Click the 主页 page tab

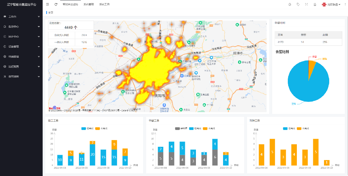(50, 13)
